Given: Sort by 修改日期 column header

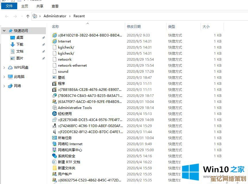Looking at the screenshot, I should point(134,26).
